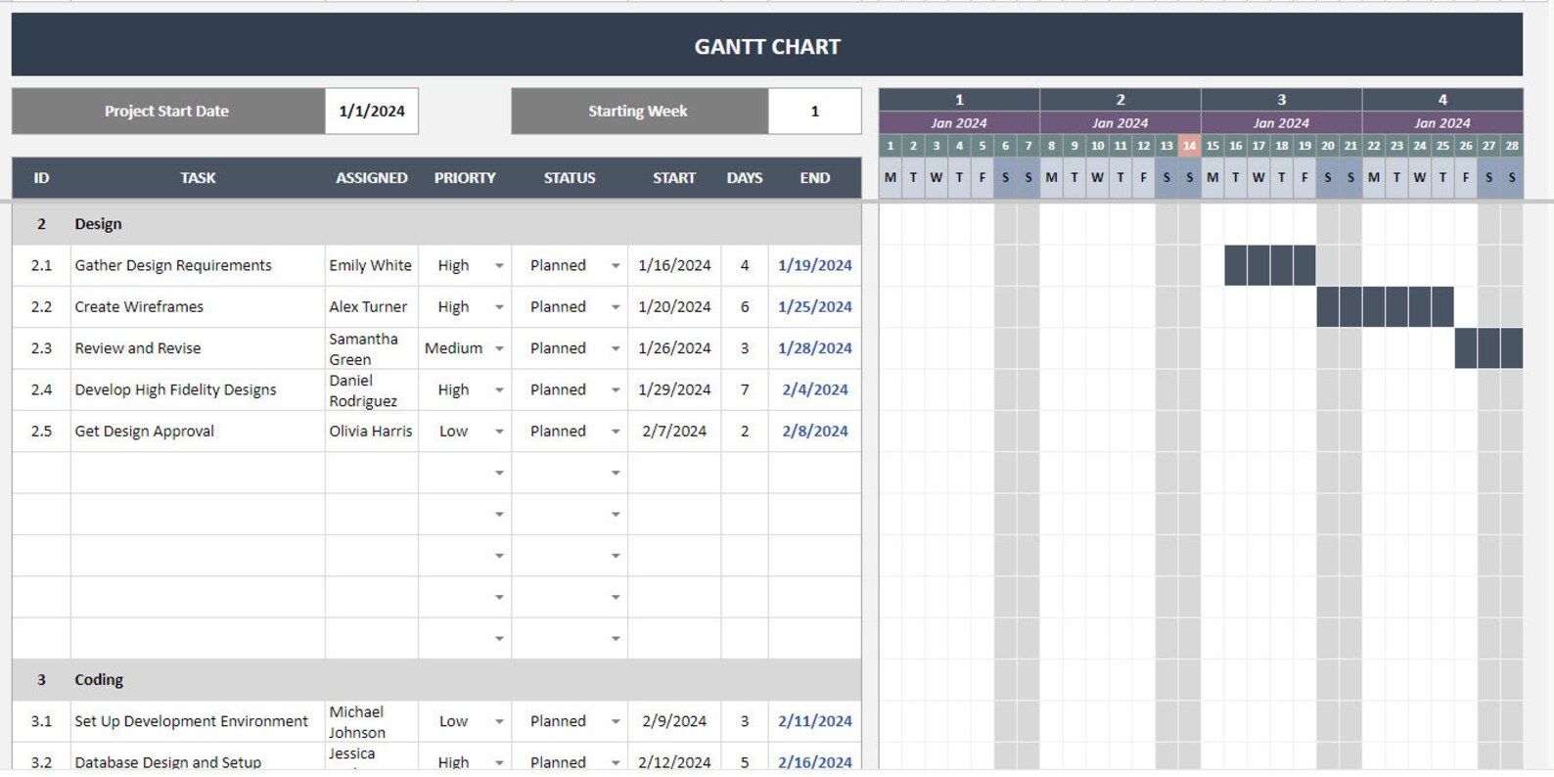1554x777 pixels.
Task: Open status dropdown for Review and Revise
Action: click(x=616, y=348)
